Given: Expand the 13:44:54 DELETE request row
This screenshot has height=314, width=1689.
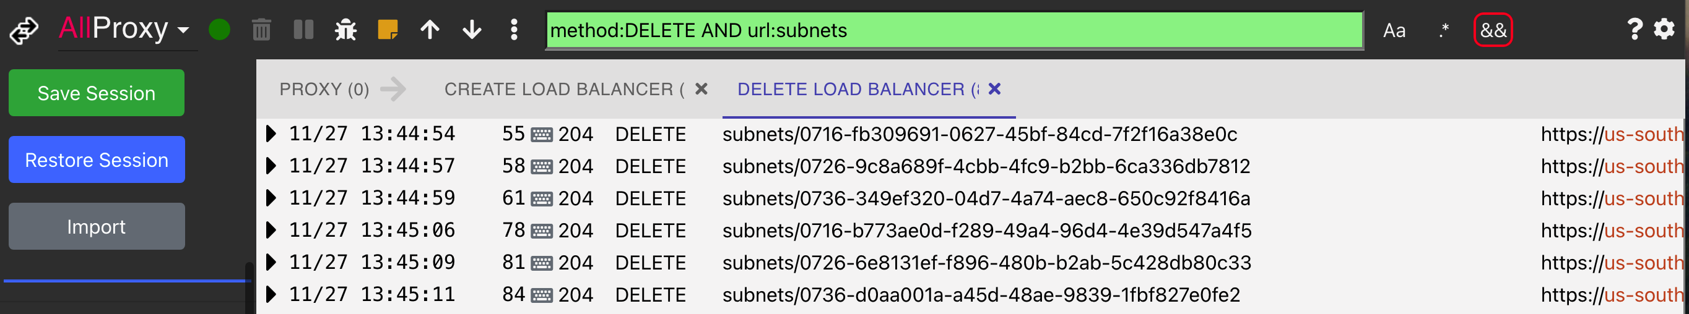Looking at the screenshot, I should (x=270, y=134).
